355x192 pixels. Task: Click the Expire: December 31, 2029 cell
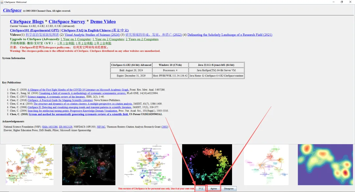131,76
